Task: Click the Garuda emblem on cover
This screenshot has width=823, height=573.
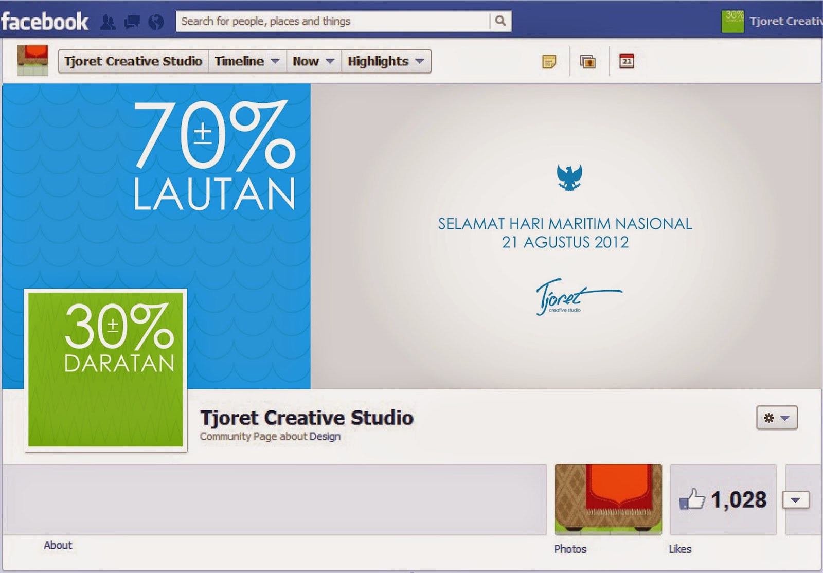Action: click(x=569, y=177)
